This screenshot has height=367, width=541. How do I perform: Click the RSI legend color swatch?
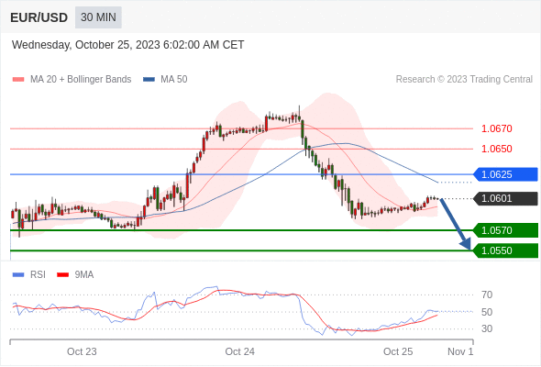(18, 275)
